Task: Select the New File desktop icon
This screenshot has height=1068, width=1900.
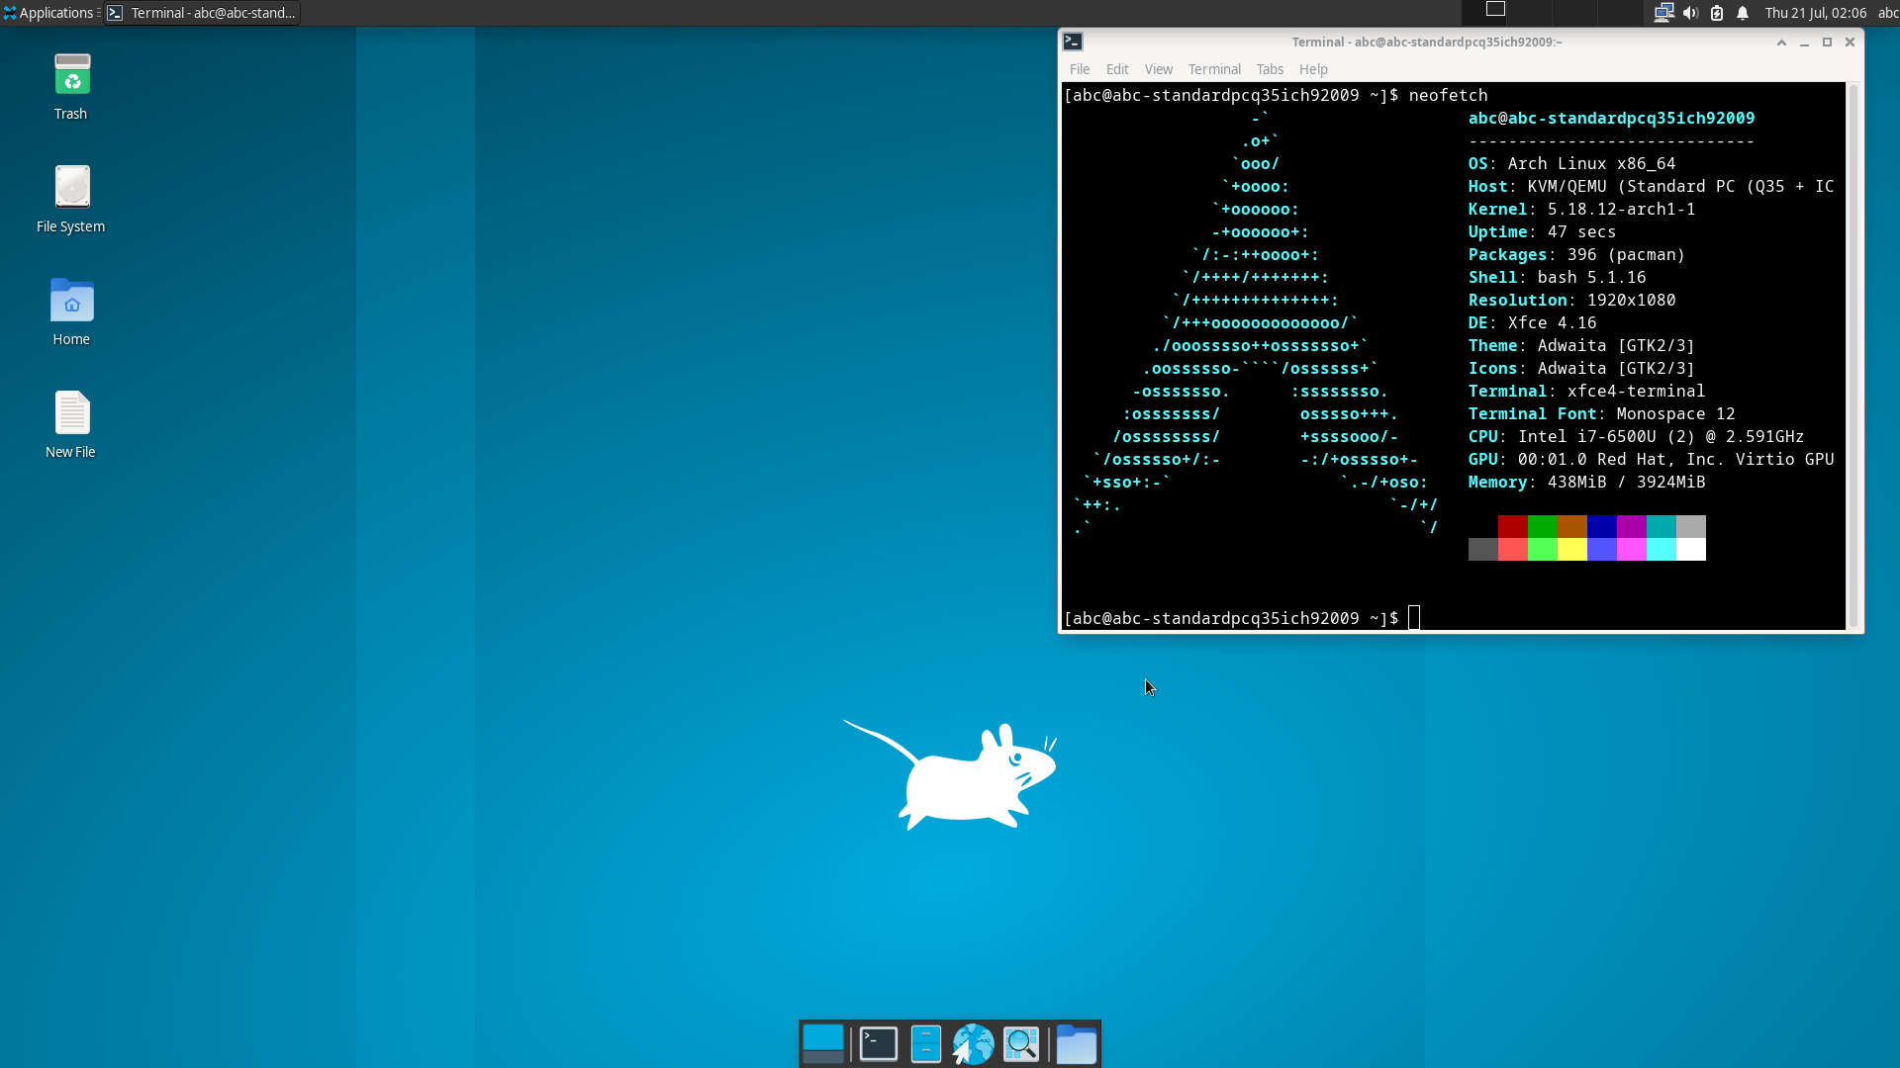Action: pyautogui.click(x=71, y=414)
